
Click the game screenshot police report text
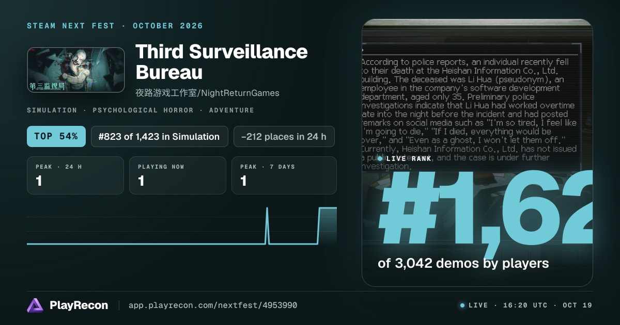click(469, 113)
